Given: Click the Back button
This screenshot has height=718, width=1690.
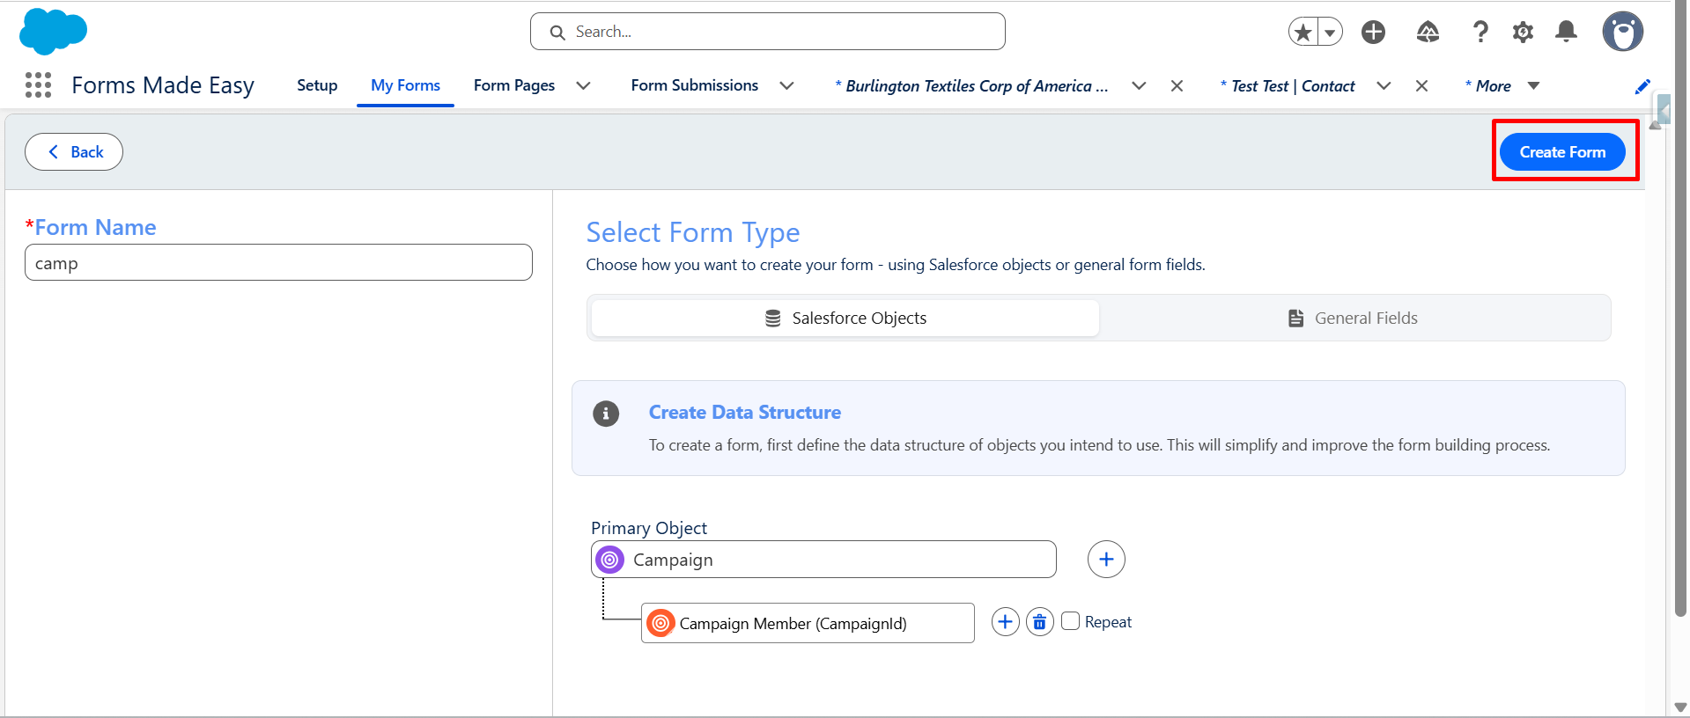Looking at the screenshot, I should 74,152.
